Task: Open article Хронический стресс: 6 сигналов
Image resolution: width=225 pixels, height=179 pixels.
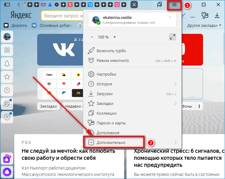Action: point(179,158)
